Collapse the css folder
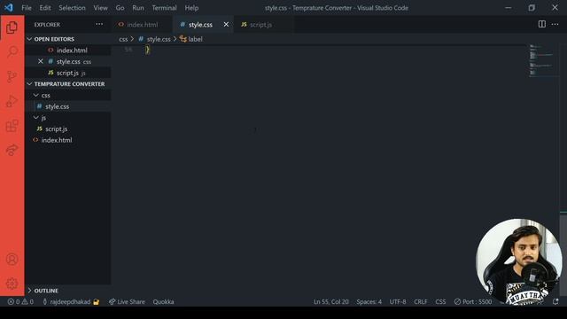 pyautogui.click(x=68, y=95)
